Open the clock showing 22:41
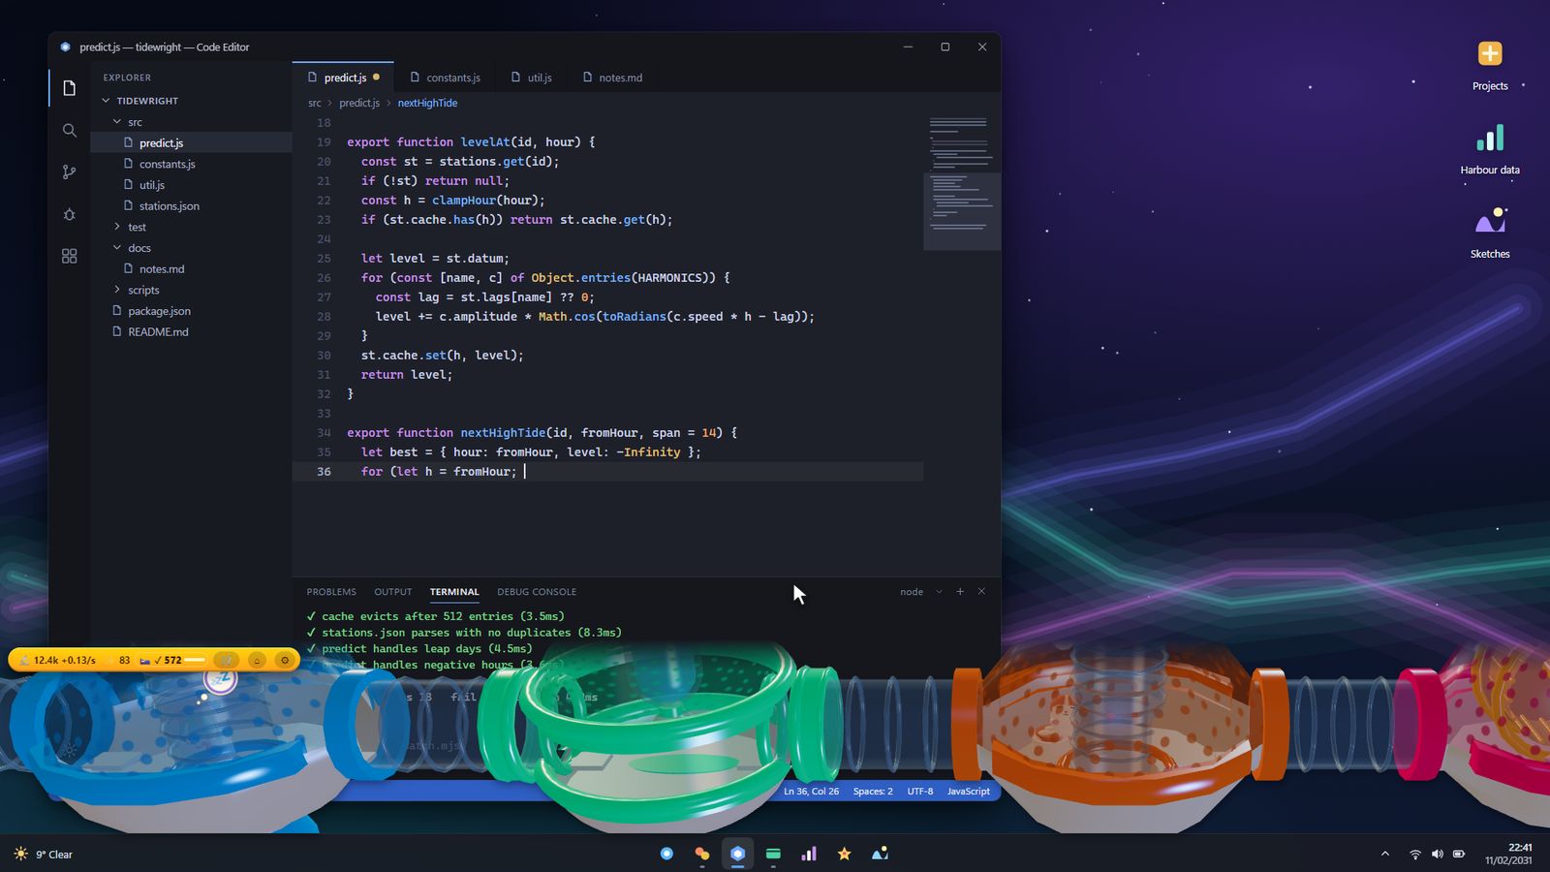Image resolution: width=1550 pixels, height=872 pixels. pos(1508,854)
